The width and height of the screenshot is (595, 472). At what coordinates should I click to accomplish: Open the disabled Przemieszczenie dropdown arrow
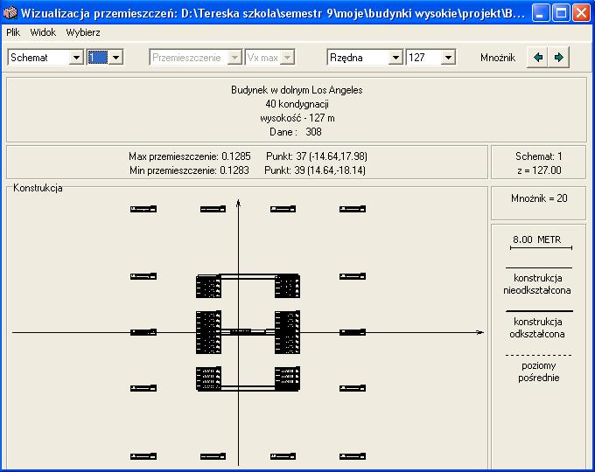(x=234, y=58)
